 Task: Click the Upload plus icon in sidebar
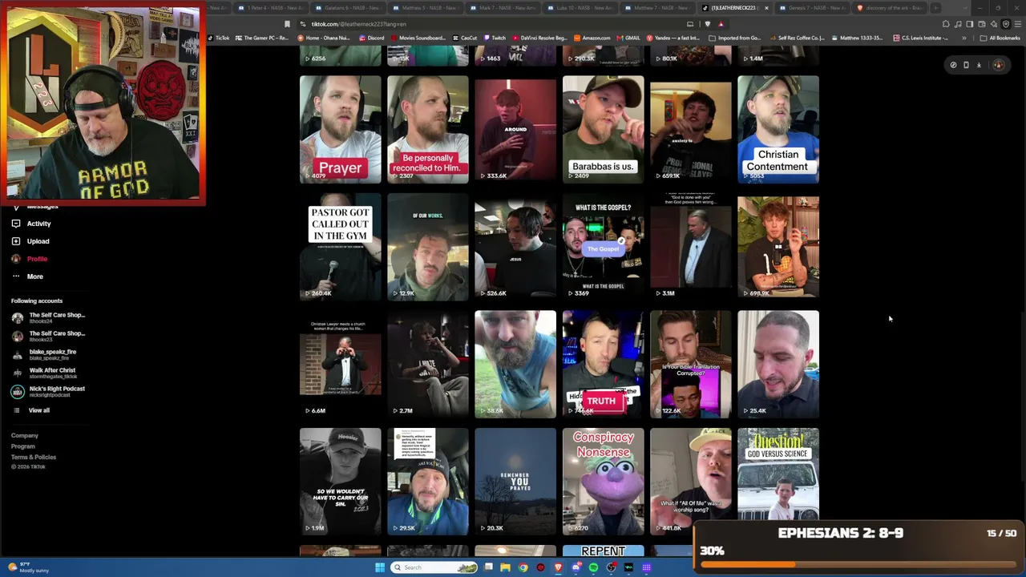pos(16,241)
